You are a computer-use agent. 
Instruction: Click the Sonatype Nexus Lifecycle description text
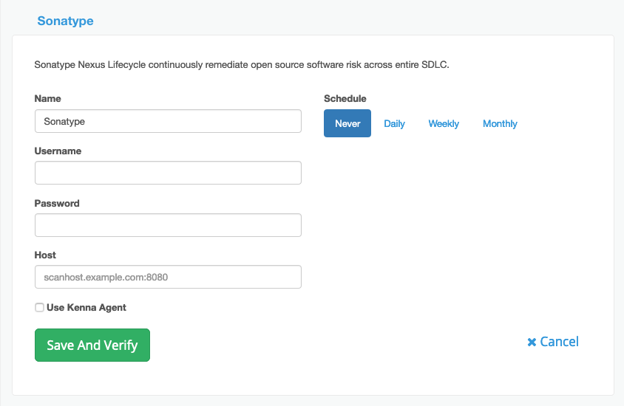(242, 65)
